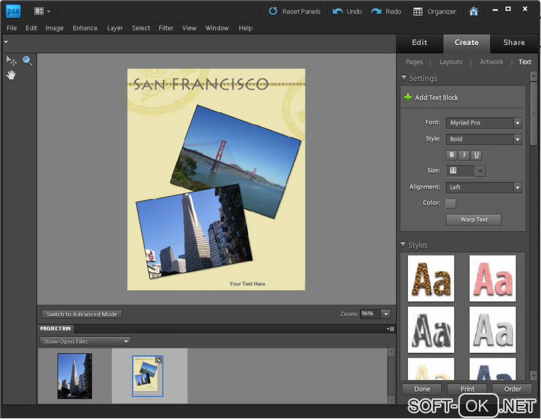Click the text Color swatch

point(451,203)
